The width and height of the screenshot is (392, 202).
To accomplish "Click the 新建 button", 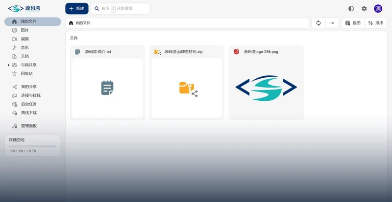I will pyautogui.click(x=77, y=8).
